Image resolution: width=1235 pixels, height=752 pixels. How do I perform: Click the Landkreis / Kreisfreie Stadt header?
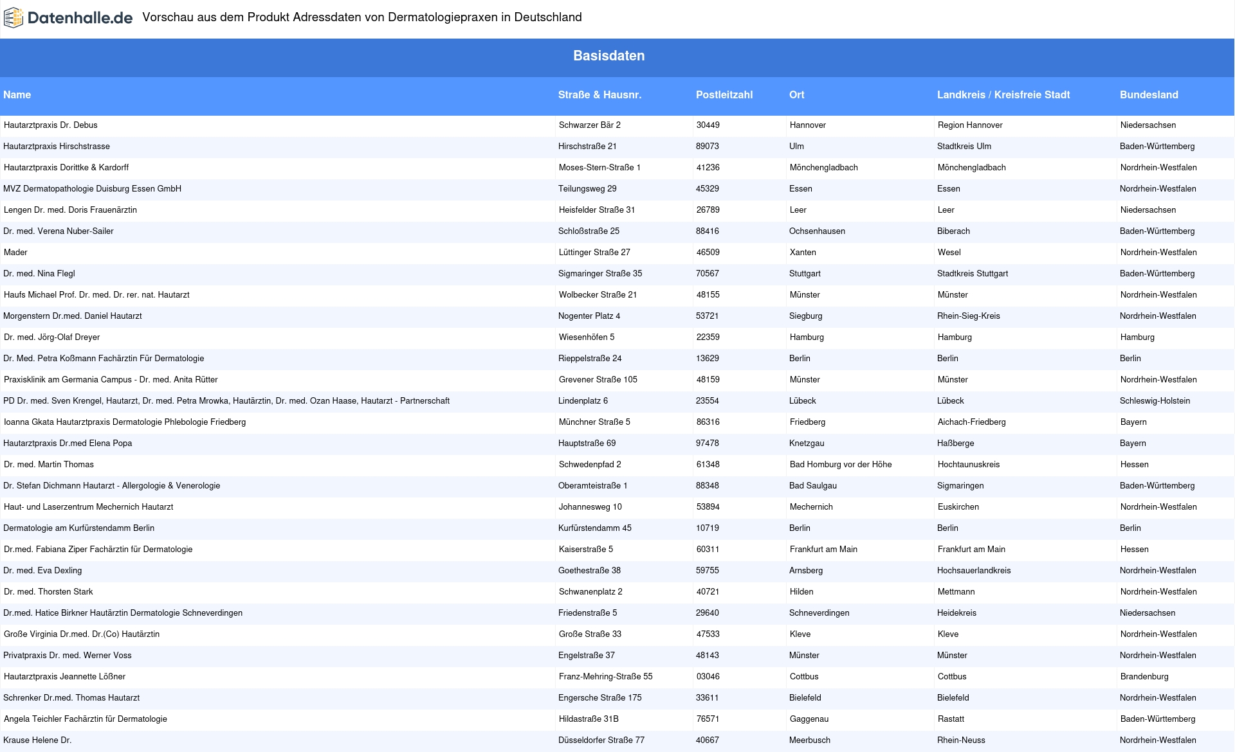point(1003,94)
